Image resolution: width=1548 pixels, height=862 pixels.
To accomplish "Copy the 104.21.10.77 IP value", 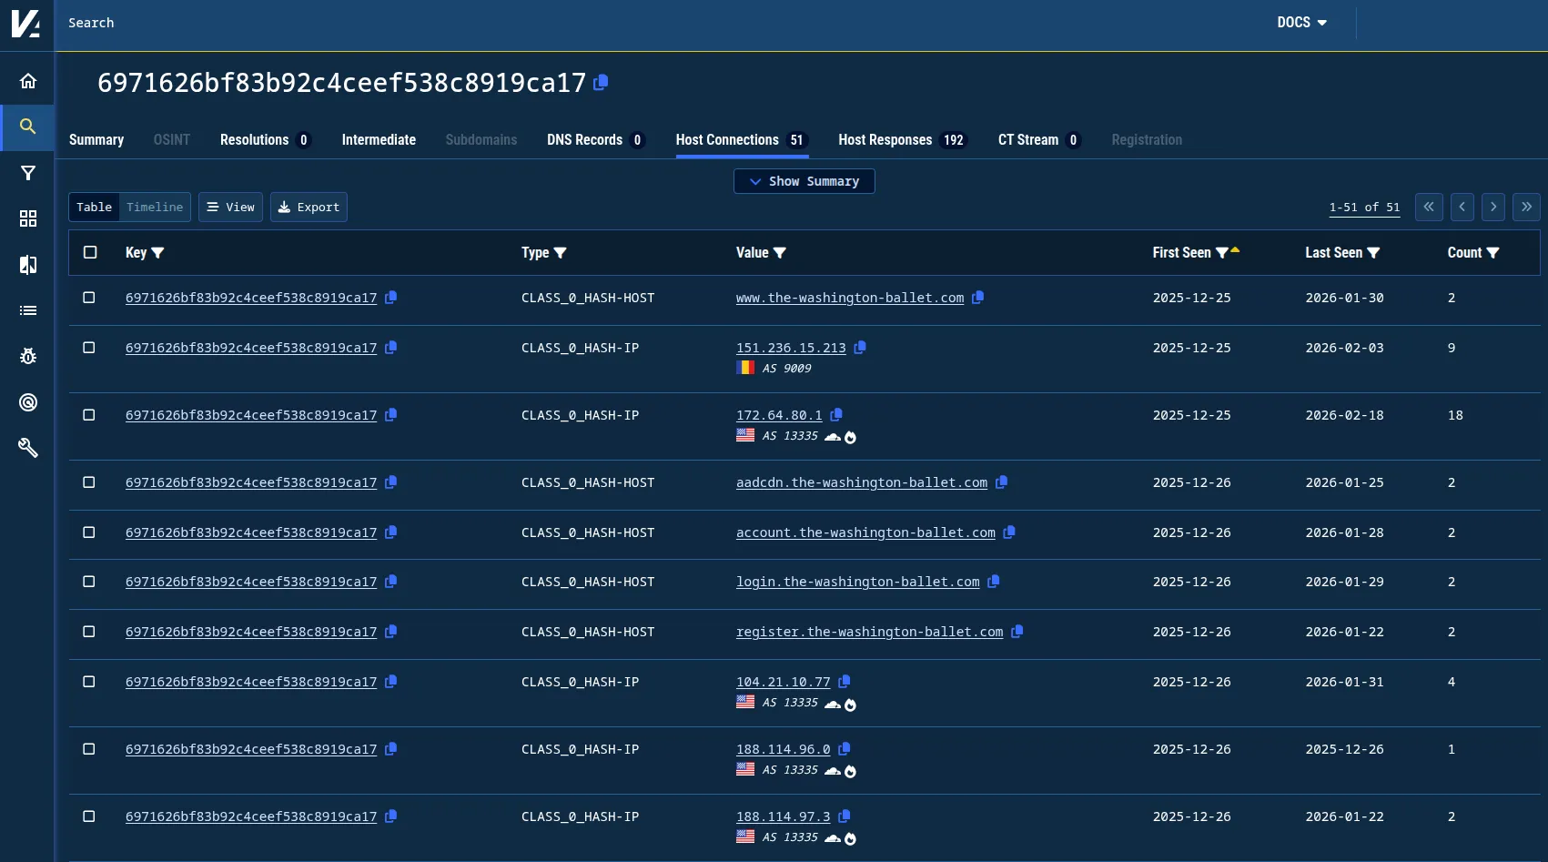I will (x=845, y=682).
